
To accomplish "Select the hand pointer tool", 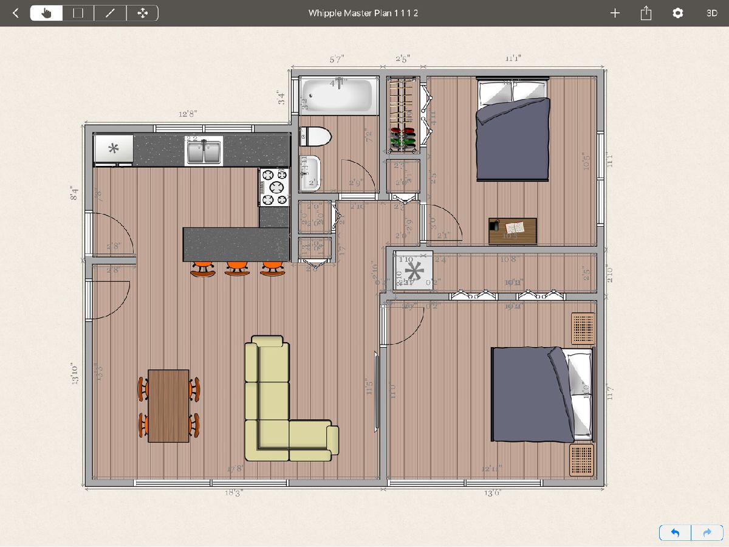I will (x=47, y=13).
